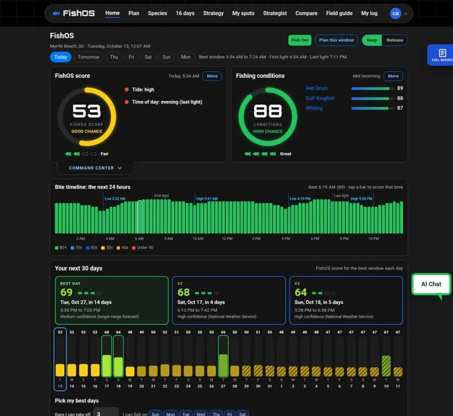Click More in Fishing conditions card
This screenshot has height=416, width=453.
(x=393, y=76)
